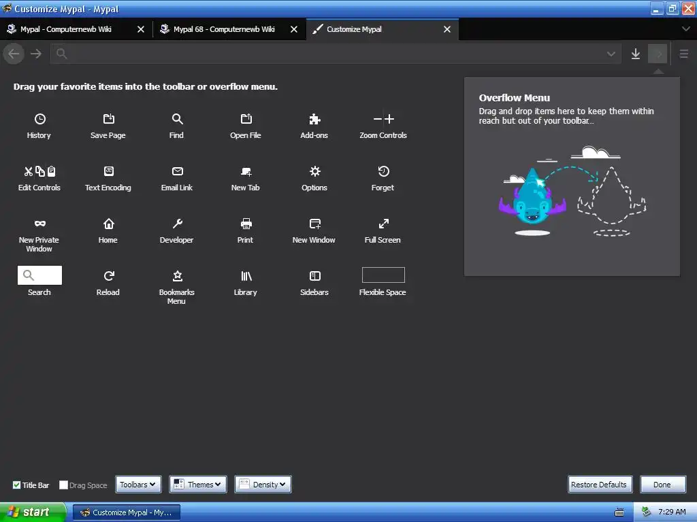Image resolution: width=697 pixels, height=522 pixels.
Task: Click the system tray clock
Action: 672,512
